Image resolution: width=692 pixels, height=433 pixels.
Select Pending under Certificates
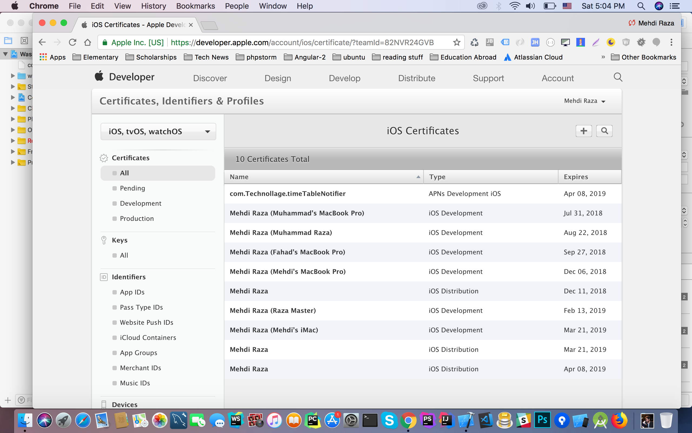click(x=132, y=188)
